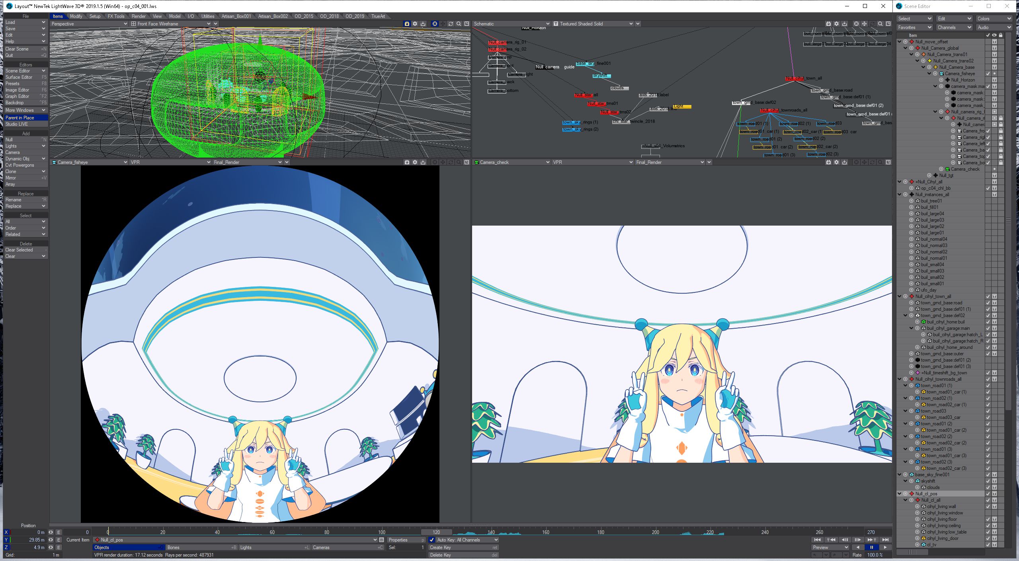Click zoom magnifier in Perspective viewport header
This screenshot has height=561, width=1019.
pyautogui.click(x=459, y=24)
